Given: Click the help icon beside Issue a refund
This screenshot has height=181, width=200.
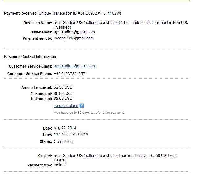Looking at the screenshot, I should pos(82,106).
